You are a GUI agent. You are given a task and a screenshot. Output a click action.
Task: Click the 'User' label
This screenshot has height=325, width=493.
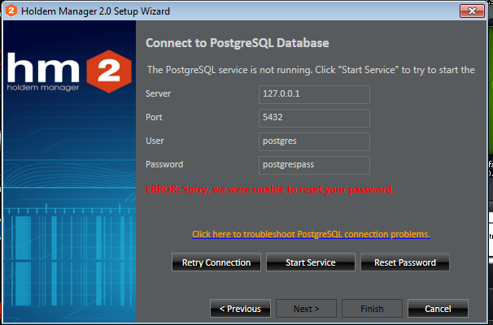click(155, 141)
